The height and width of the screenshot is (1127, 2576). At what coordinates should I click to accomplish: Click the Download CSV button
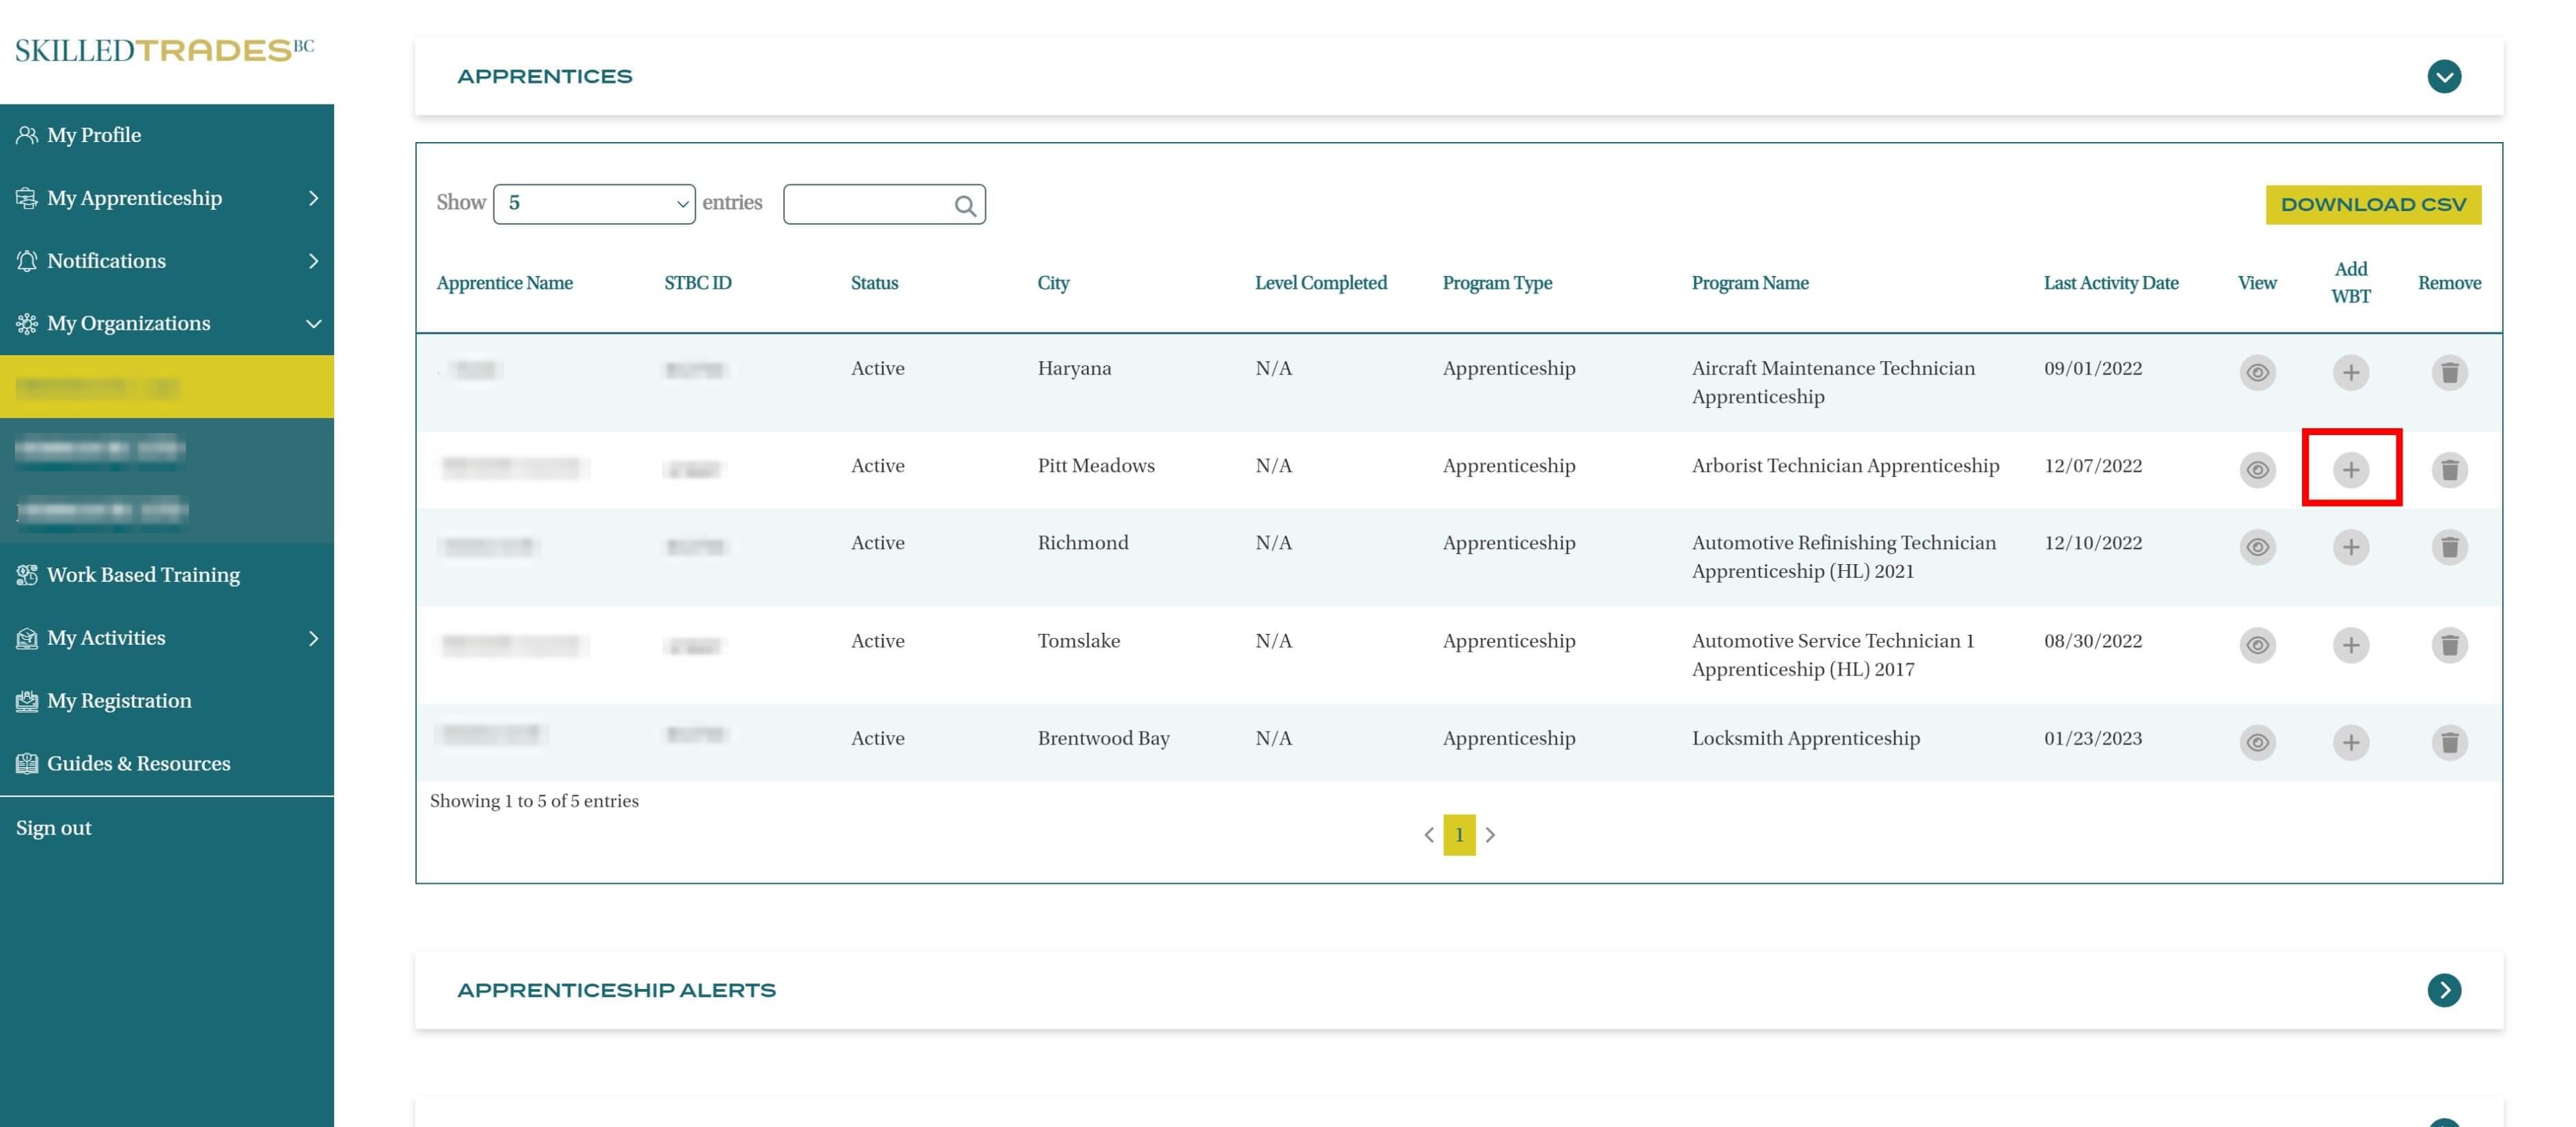pyautogui.click(x=2372, y=204)
